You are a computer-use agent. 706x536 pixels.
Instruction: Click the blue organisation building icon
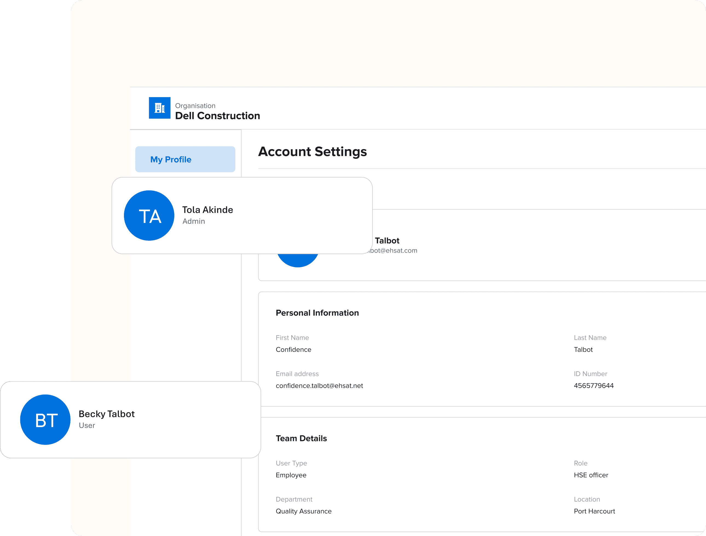(x=160, y=108)
